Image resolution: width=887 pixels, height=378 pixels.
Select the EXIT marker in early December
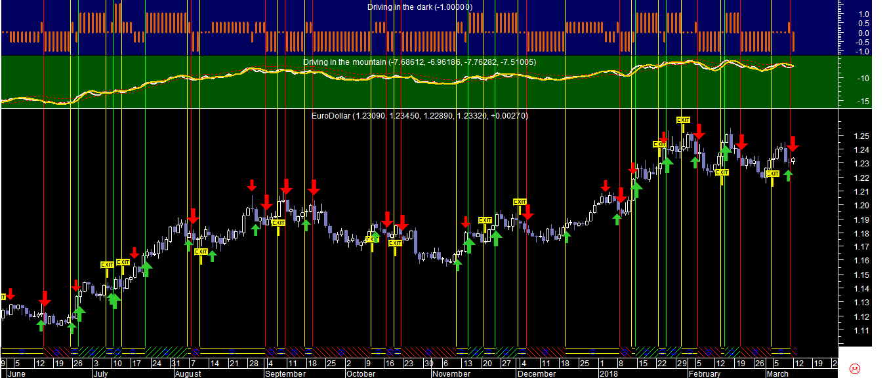pos(520,202)
